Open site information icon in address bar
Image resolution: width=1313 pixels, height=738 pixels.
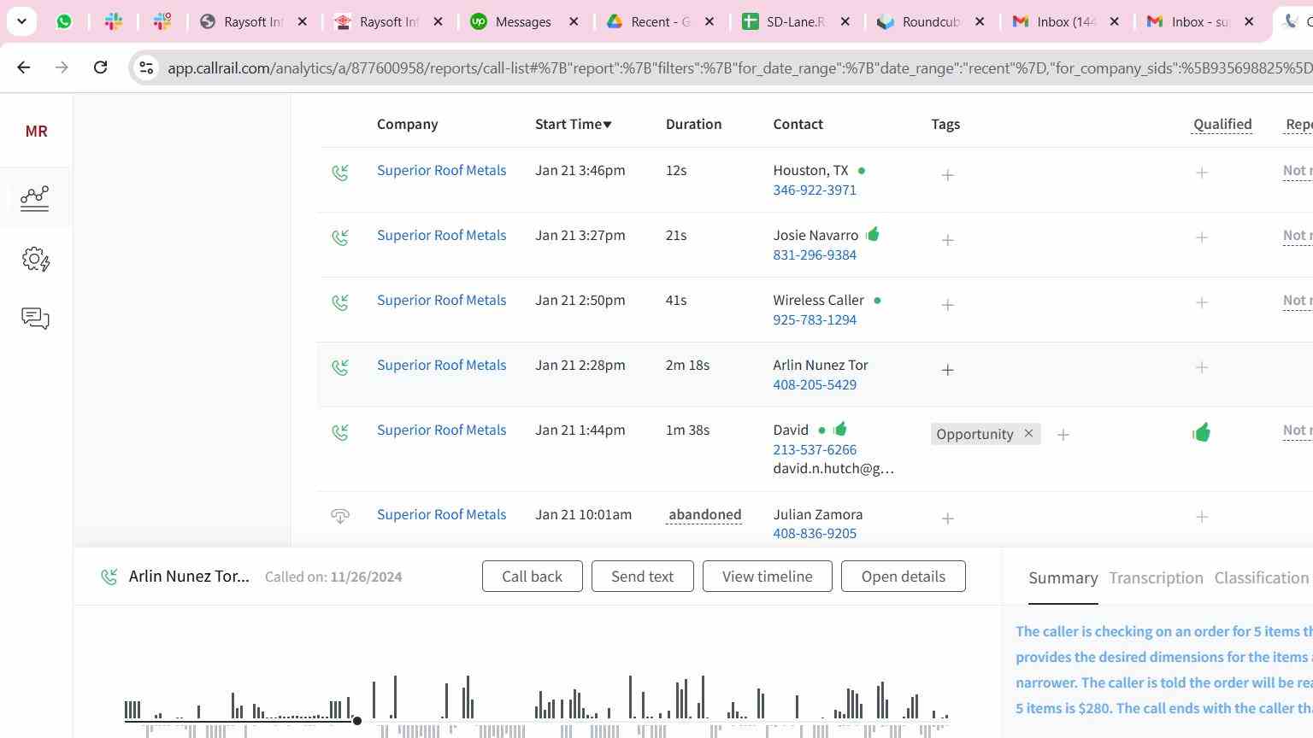click(146, 67)
